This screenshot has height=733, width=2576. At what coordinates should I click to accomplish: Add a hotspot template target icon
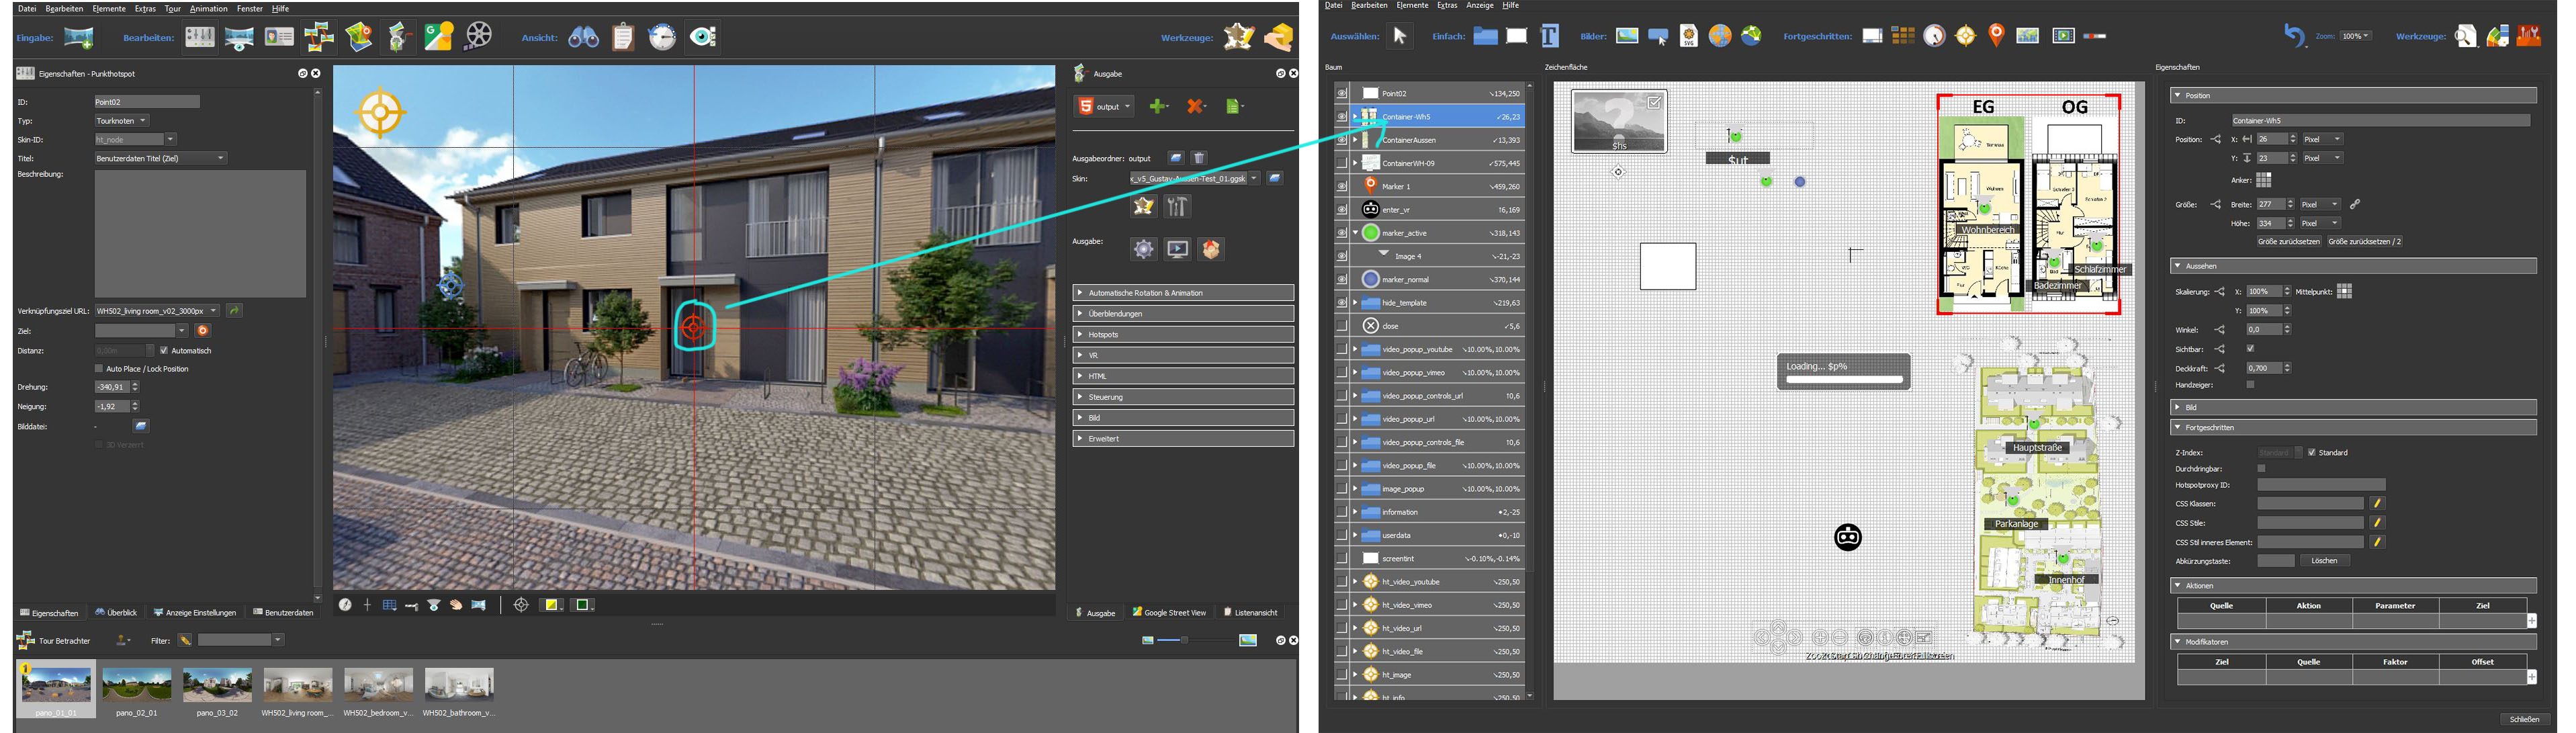tap(1965, 36)
